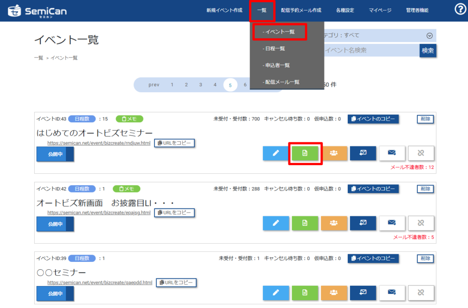Image resolution: width=468 pixels, height=308 pixels.
Task: Open link semican.net/event/bizcreate/qaepdd.html
Action: pyautogui.click(x=100, y=282)
